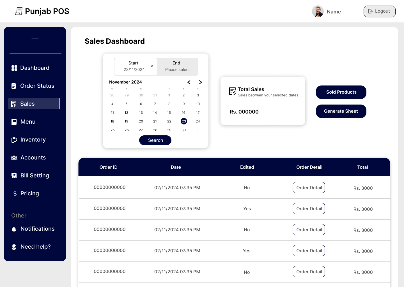Screen dimensions: 404x287
Task: Click the Total column header
Action: coord(362,167)
